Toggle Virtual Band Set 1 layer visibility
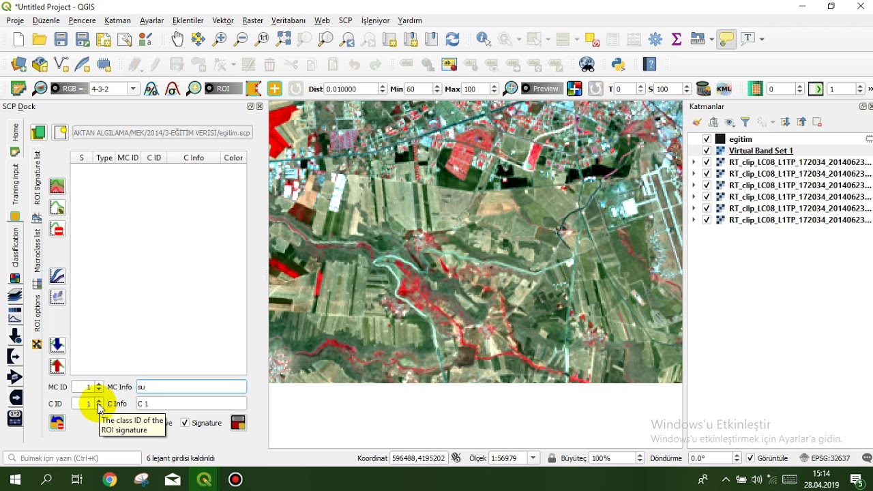The image size is (873, 491). pyautogui.click(x=707, y=151)
